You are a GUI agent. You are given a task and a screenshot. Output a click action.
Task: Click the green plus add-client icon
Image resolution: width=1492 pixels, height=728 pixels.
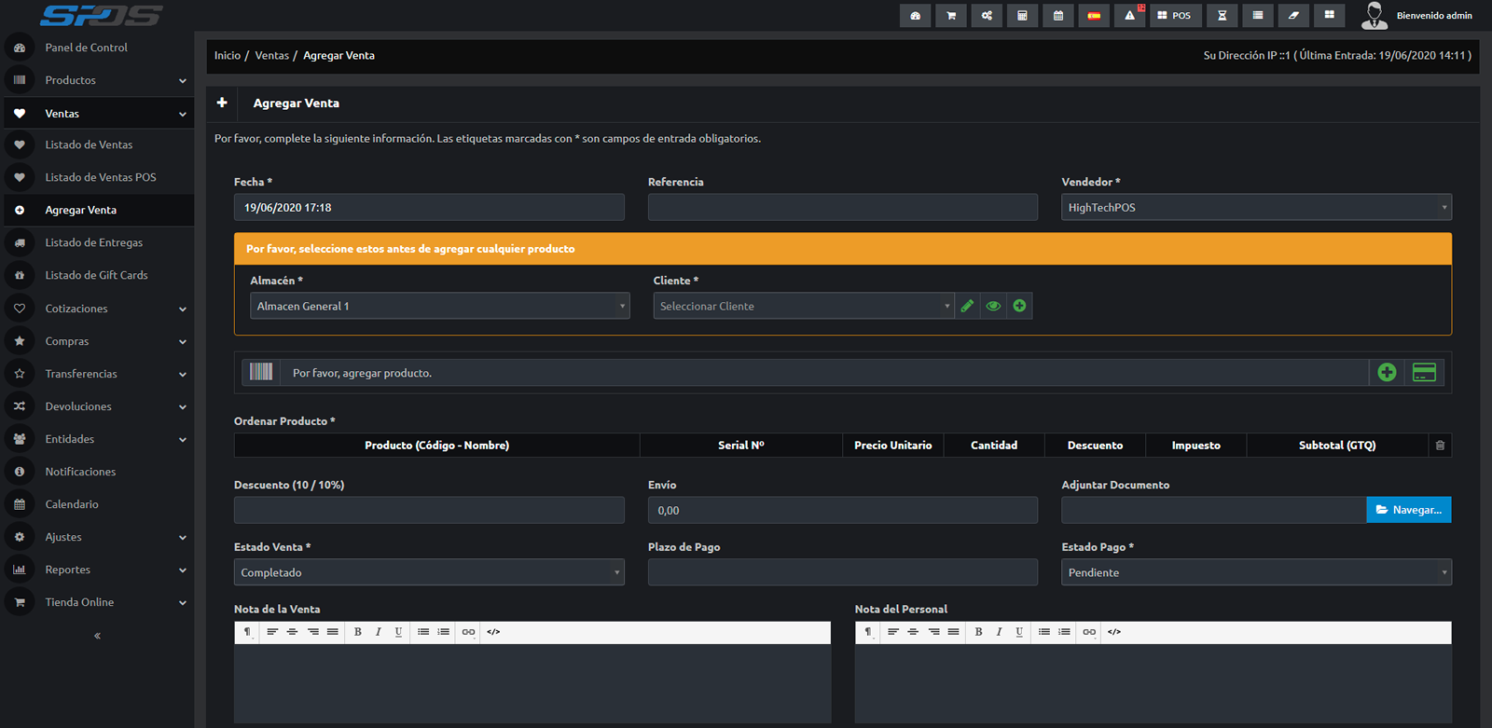(x=1019, y=306)
